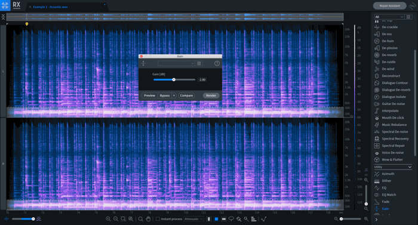This screenshot has width=418, height=225.
Task: Collapse the waveform overview strip
Action: [x=3, y=17]
